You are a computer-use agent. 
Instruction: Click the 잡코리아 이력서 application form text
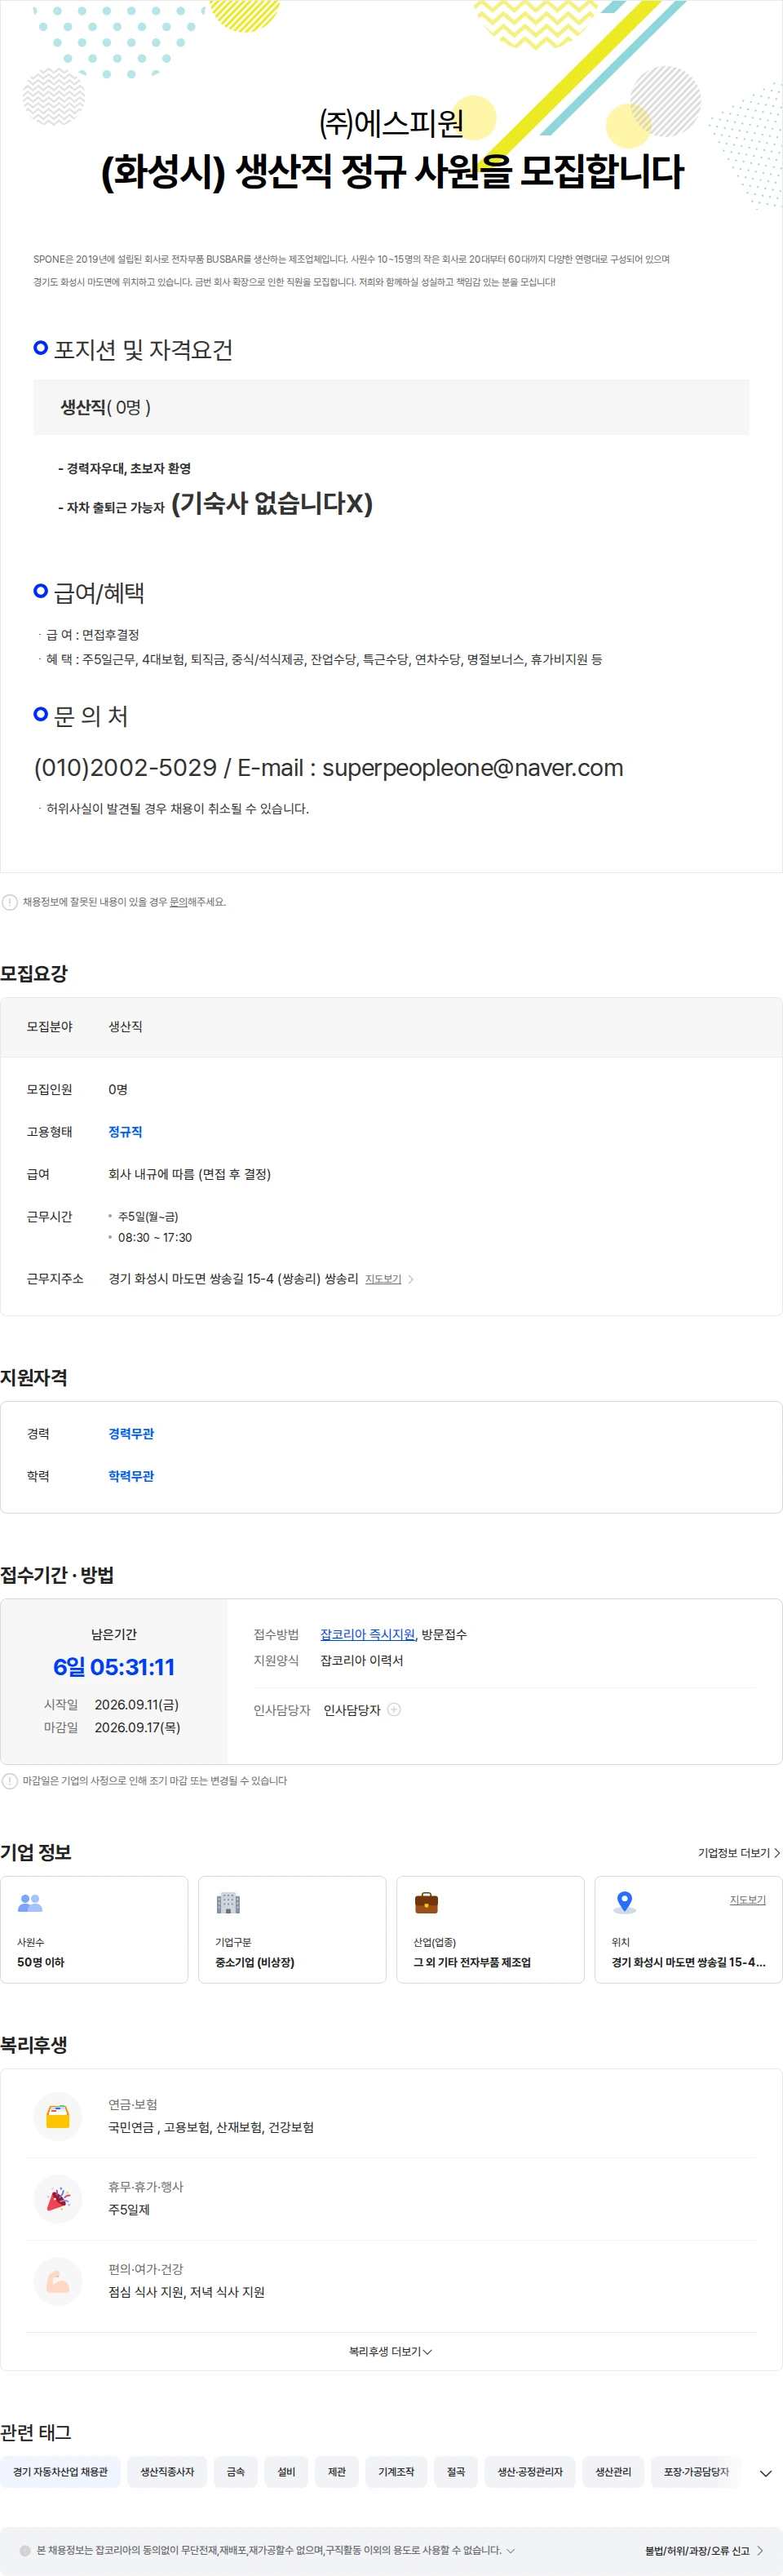[361, 1660]
